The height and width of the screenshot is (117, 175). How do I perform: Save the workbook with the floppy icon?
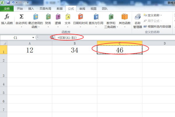click(8, 2)
